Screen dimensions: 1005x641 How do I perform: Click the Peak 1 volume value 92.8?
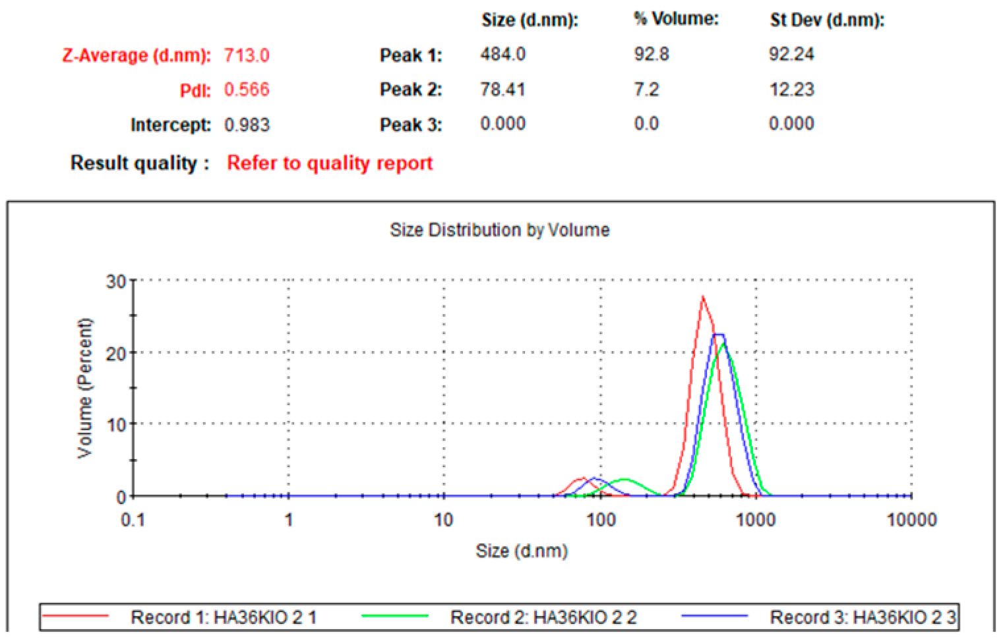(x=652, y=54)
